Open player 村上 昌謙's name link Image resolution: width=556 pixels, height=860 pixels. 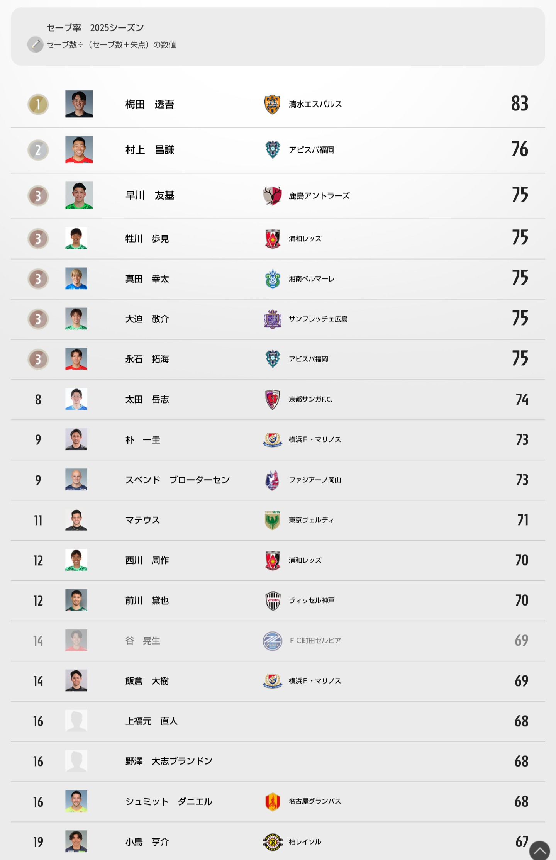[150, 150]
